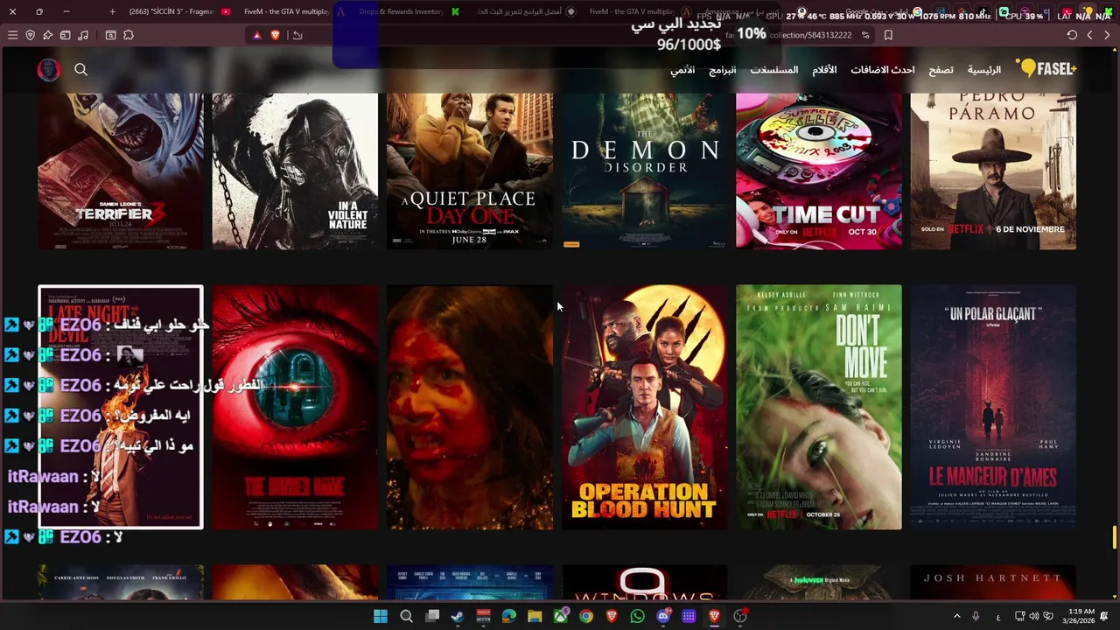Screen dimensions: 1120x630
Task: Open the user profile avatar
Action: (49, 70)
